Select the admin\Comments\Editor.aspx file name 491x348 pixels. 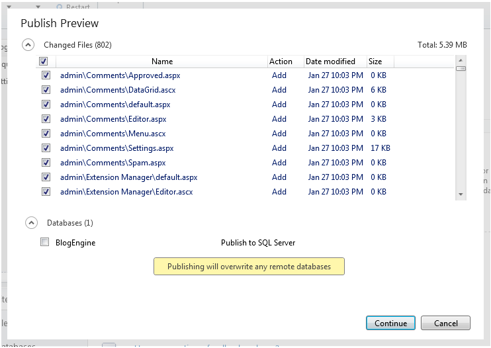[113, 119]
